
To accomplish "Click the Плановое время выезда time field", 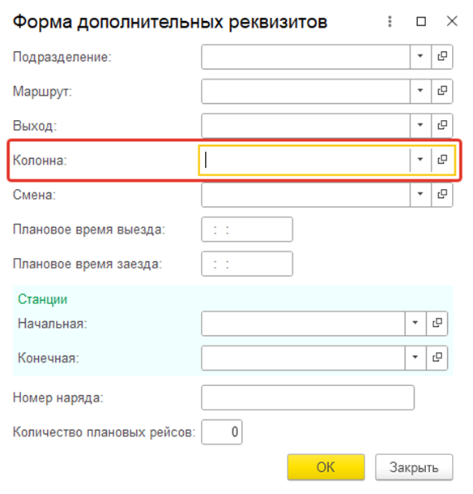I will (247, 230).
